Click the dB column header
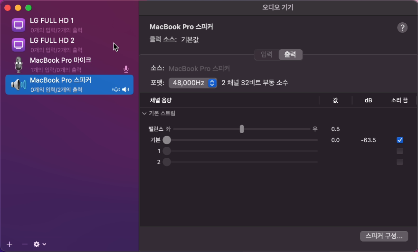Image resolution: width=418 pixels, height=252 pixels. [368, 100]
